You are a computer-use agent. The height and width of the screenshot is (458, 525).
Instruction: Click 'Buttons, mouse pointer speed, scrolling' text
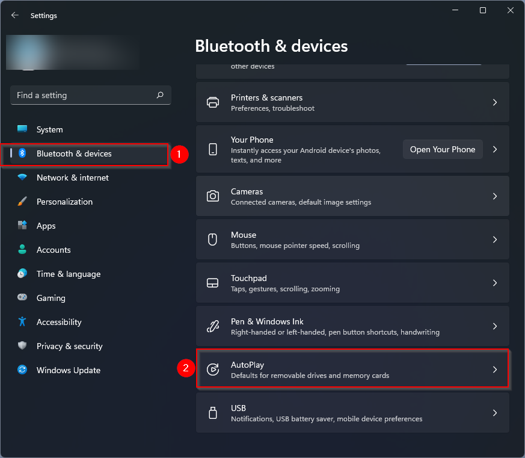(295, 246)
